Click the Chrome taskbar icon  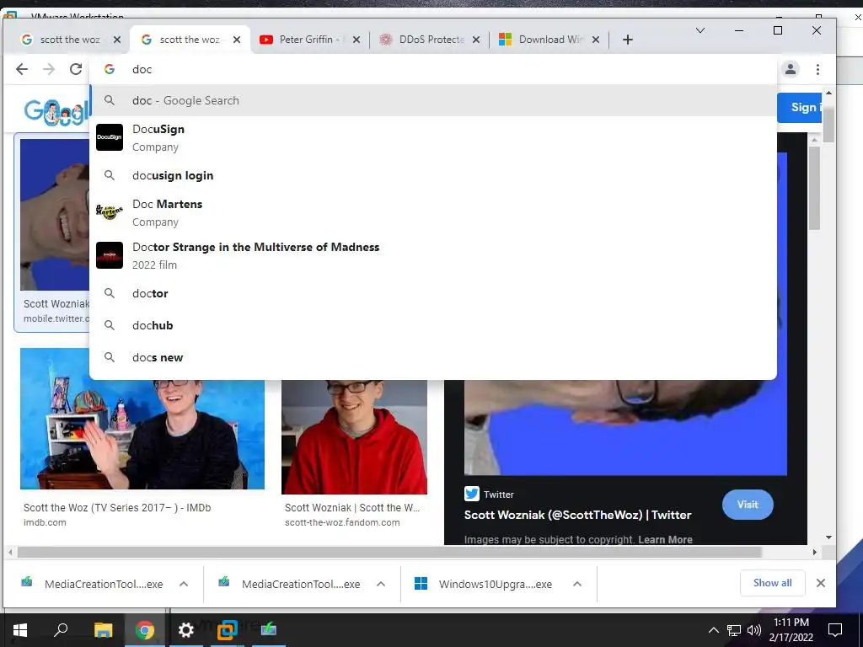[x=145, y=630]
